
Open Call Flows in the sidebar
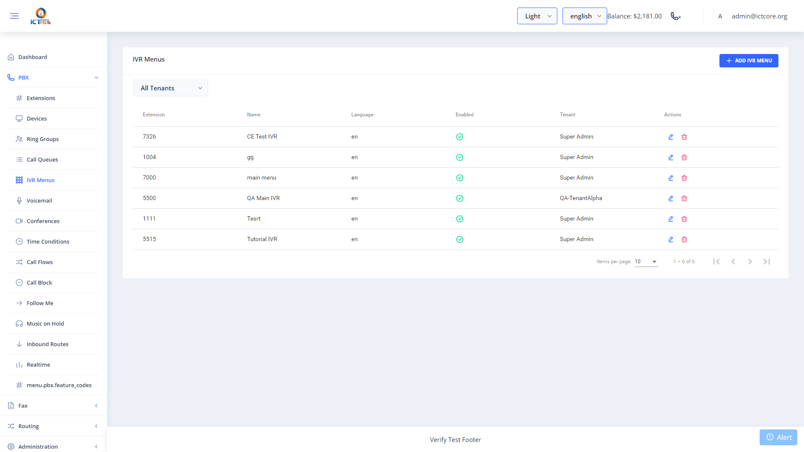click(54, 262)
